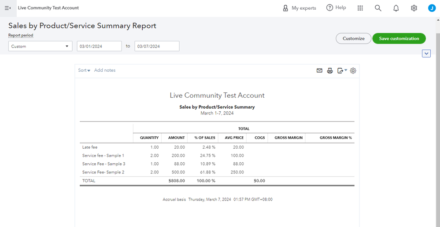This screenshot has height=227, width=440.
Task: Open the Help menu
Action: [x=336, y=8]
